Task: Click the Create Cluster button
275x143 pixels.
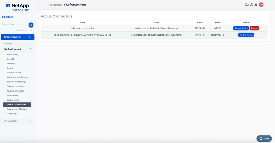Action: (17, 37)
